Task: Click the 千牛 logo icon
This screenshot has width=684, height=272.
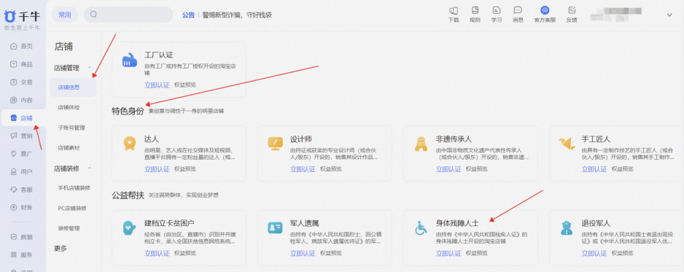Action: [x=10, y=17]
